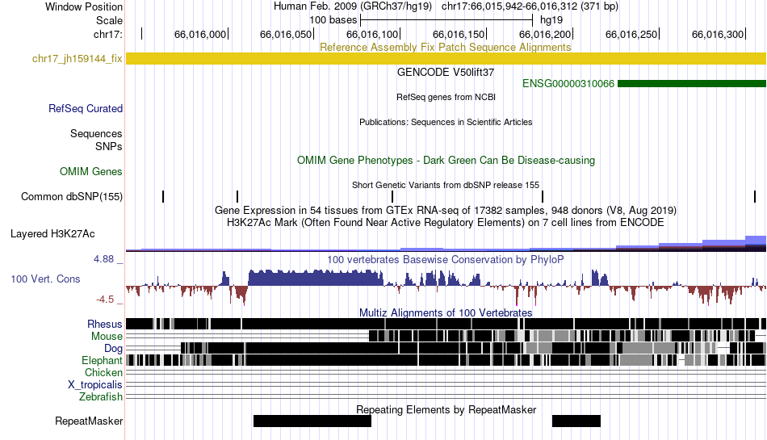Open the H3K27Ac Mark ENCODE track title
The image size is (767, 440).
click(446, 223)
